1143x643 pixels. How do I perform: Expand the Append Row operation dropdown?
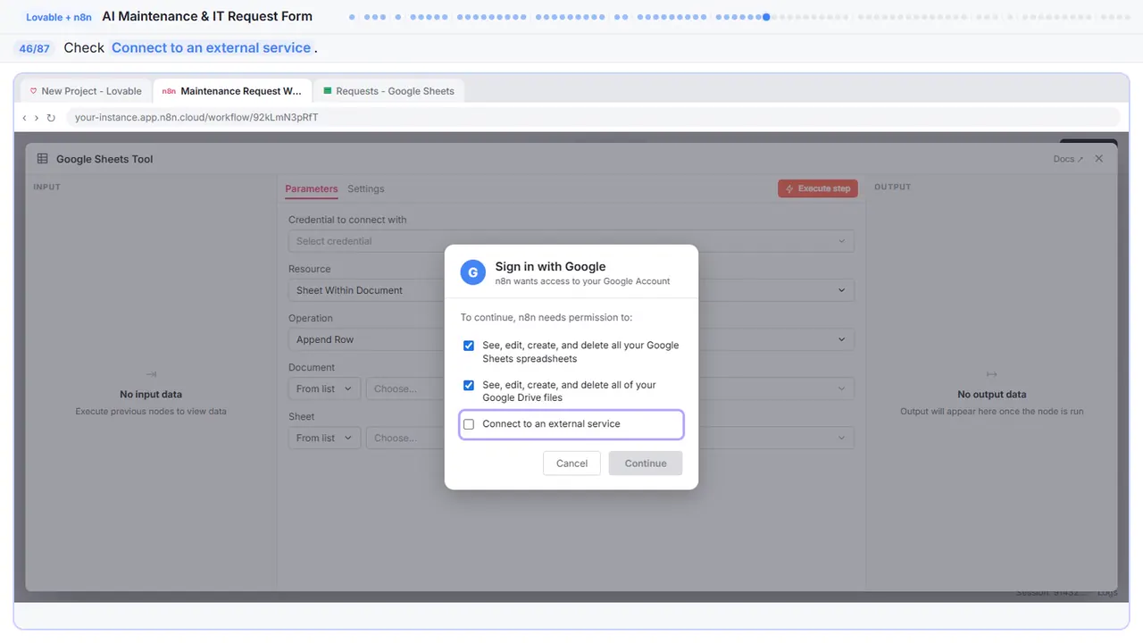point(571,339)
